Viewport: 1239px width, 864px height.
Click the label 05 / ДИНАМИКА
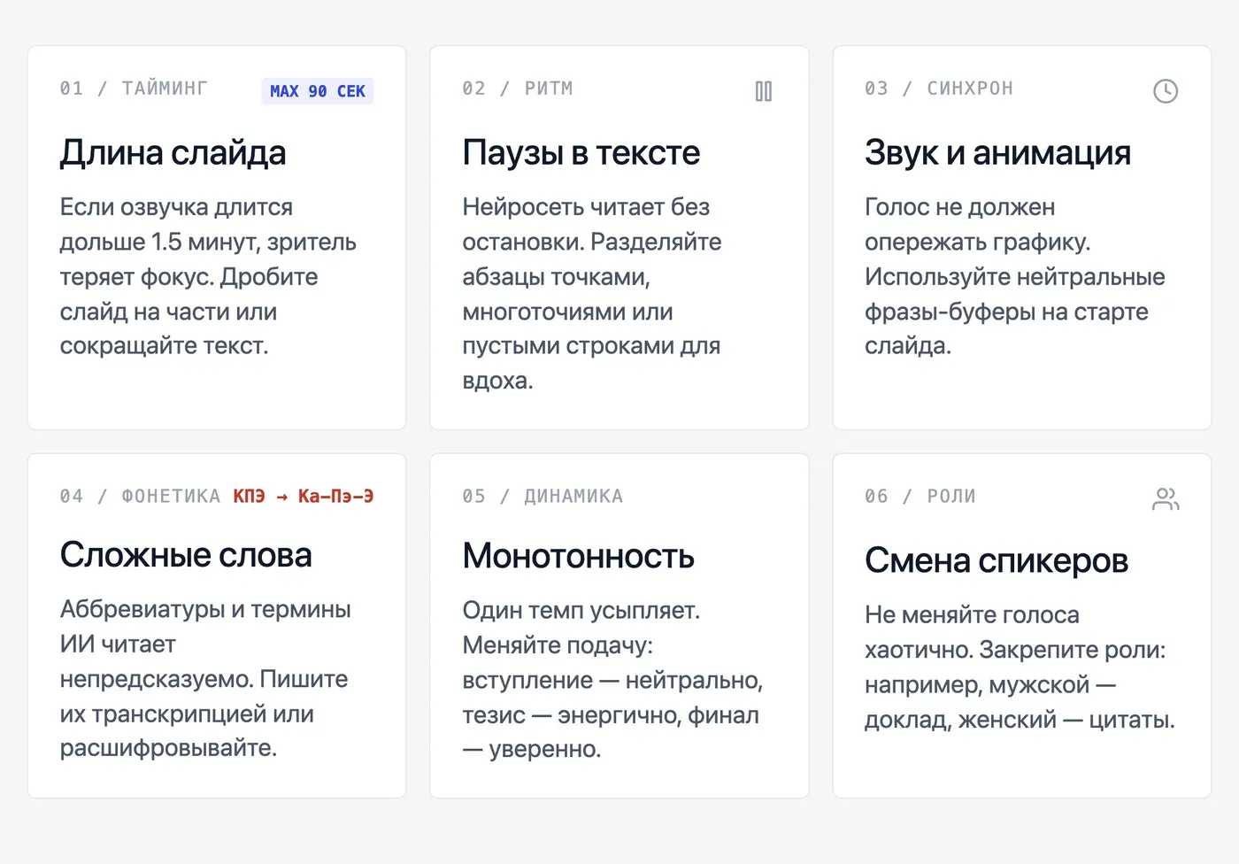(543, 496)
